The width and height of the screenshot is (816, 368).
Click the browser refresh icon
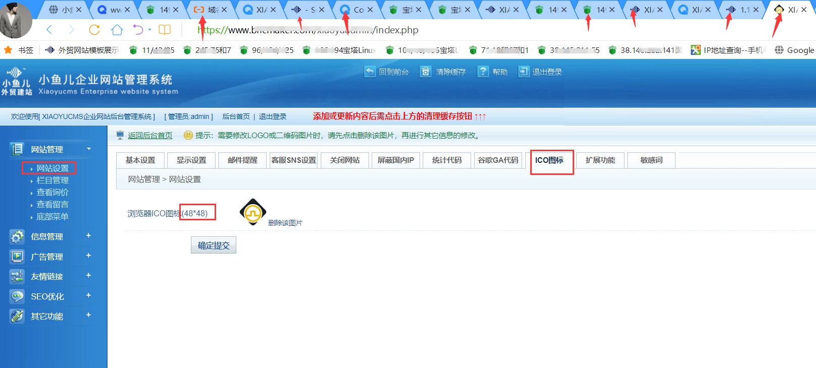[94, 30]
